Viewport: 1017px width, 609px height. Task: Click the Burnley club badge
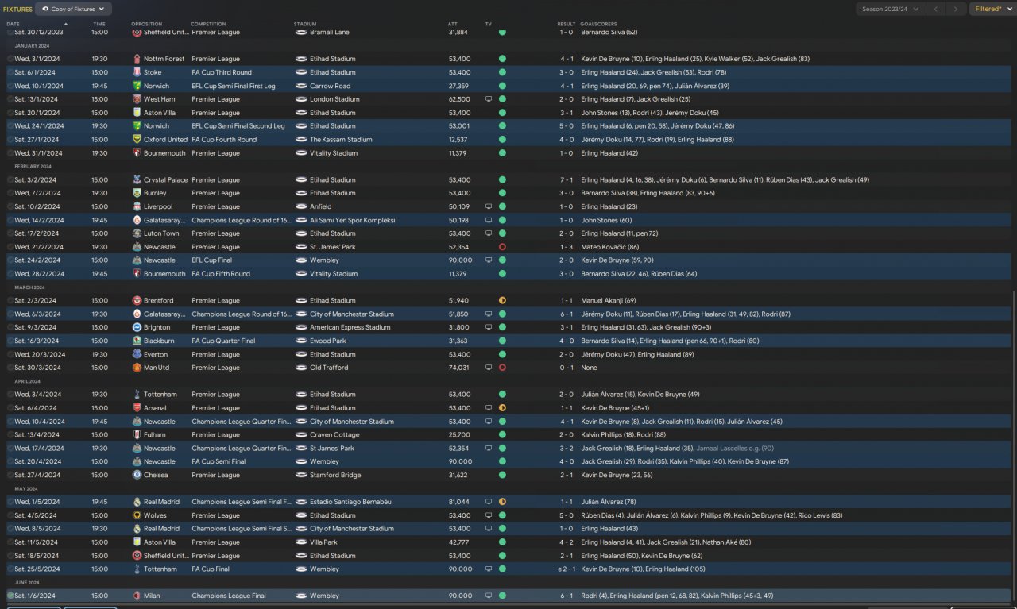(137, 193)
